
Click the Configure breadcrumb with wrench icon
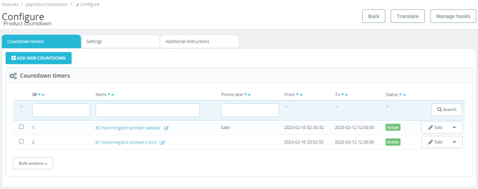pos(87,5)
